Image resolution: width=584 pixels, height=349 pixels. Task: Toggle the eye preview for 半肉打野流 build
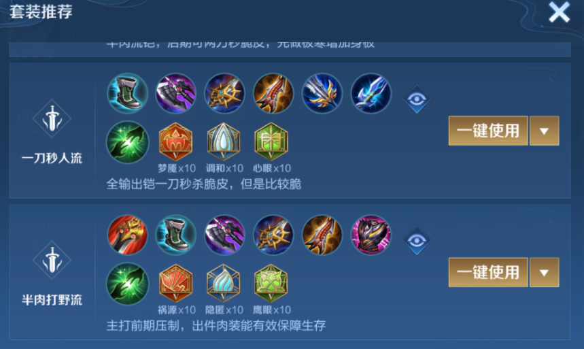point(417,241)
